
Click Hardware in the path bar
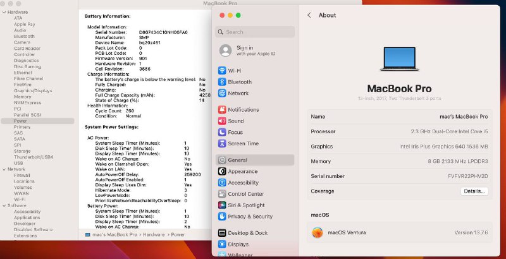(x=154, y=235)
